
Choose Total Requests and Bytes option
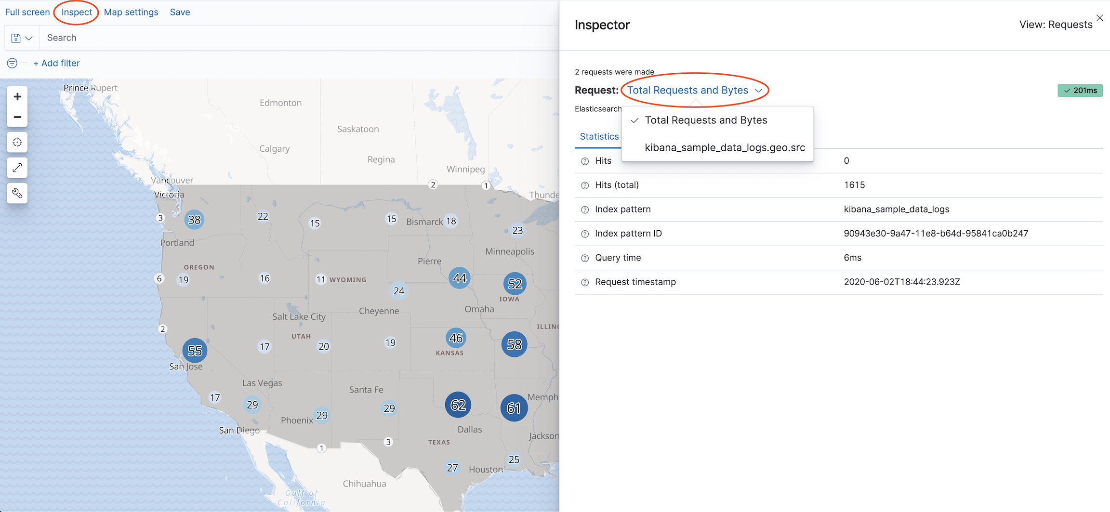click(x=706, y=120)
